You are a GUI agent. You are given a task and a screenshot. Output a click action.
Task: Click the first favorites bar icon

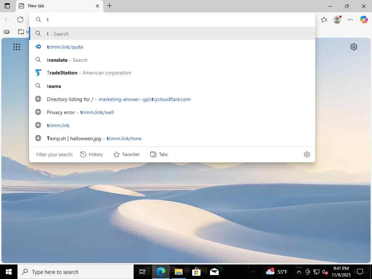click(x=7, y=32)
